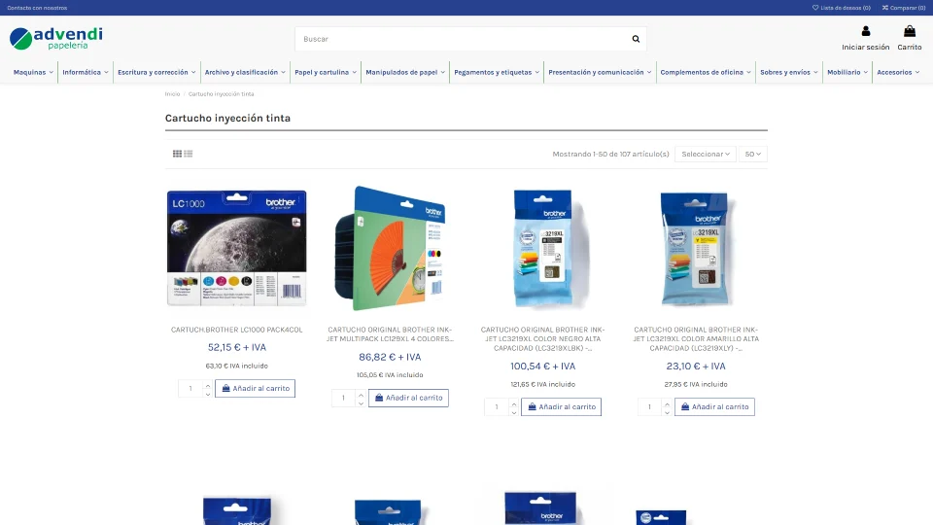Open LC3219XL negro cartridge image
The height and width of the screenshot is (525, 933).
[x=542, y=248]
